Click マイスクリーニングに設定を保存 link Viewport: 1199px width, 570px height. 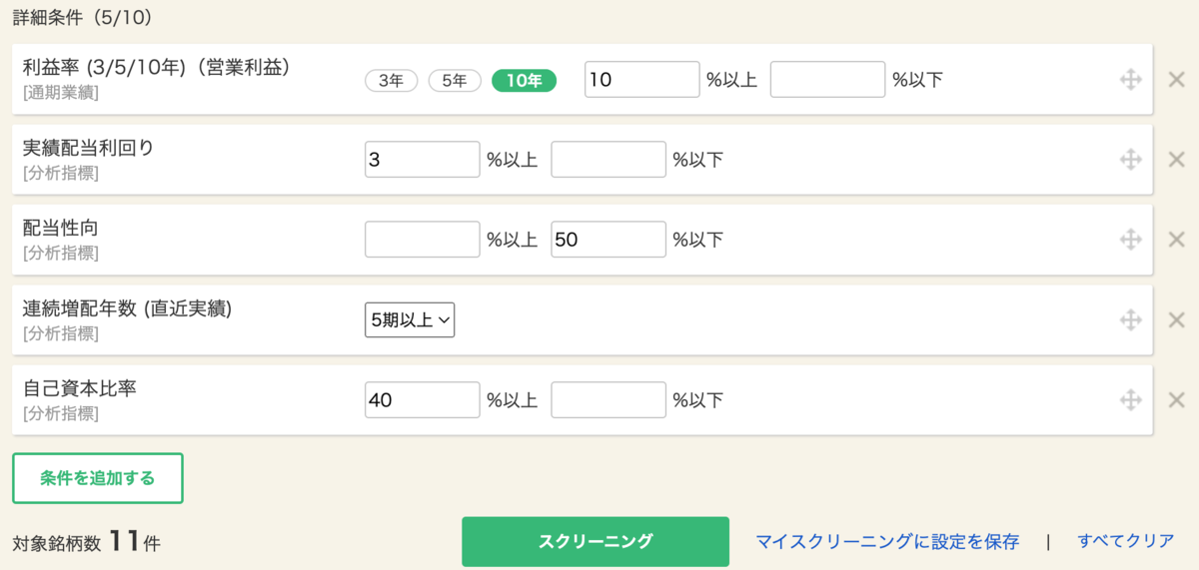tap(887, 542)
